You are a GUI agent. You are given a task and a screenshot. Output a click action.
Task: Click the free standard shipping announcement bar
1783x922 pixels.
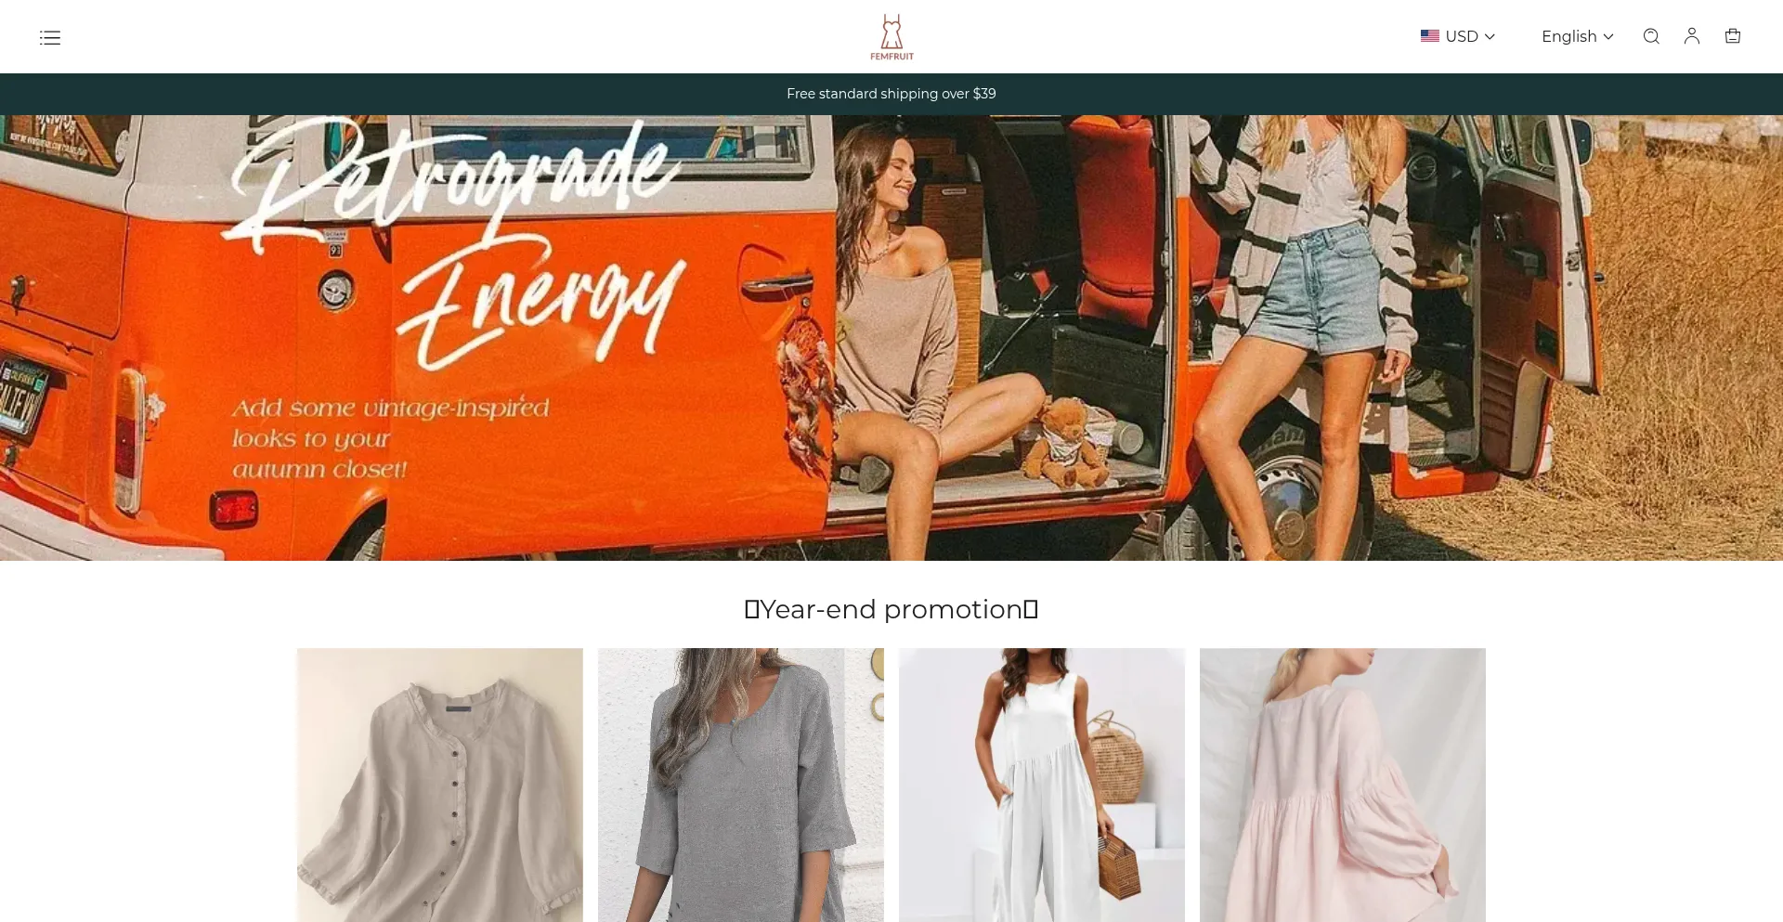tap(891, 94)
